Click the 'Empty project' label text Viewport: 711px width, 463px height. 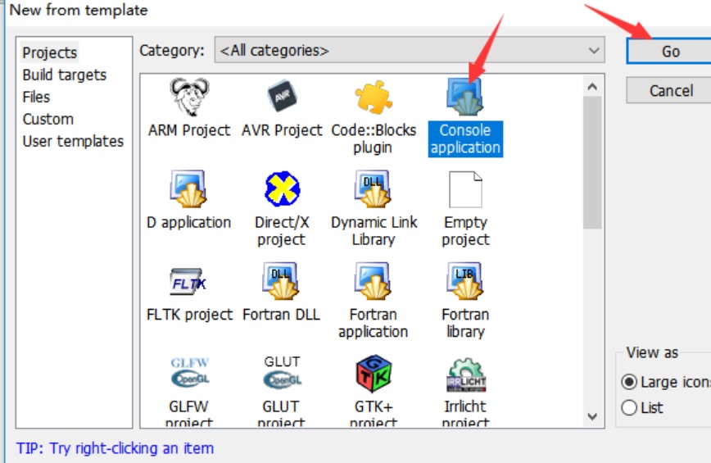(466, 231)
